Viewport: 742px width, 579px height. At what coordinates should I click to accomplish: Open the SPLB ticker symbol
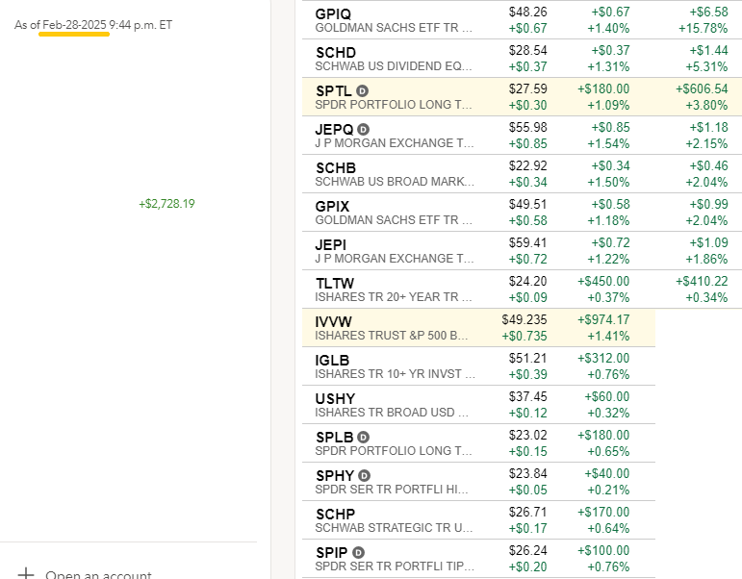[x=335, y=437]
